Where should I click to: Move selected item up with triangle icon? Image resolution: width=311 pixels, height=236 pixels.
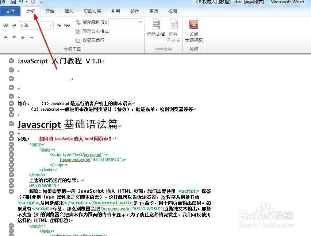coord(6,37)
